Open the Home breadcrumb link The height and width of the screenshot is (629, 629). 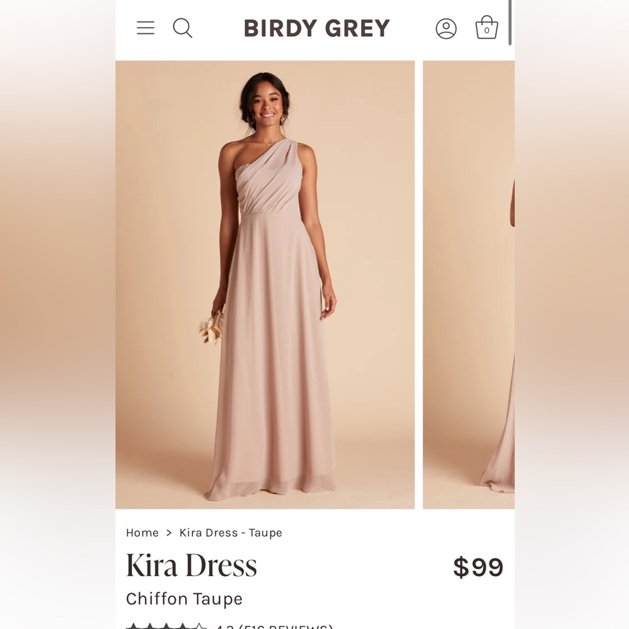tap(142, 533)
